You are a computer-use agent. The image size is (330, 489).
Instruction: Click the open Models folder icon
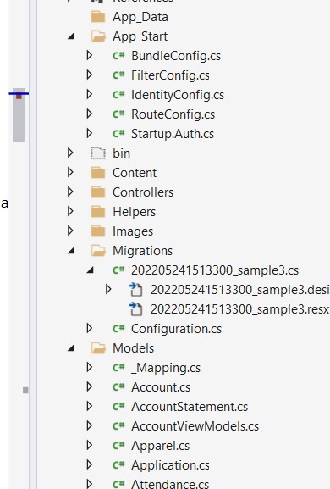point(98,348)
